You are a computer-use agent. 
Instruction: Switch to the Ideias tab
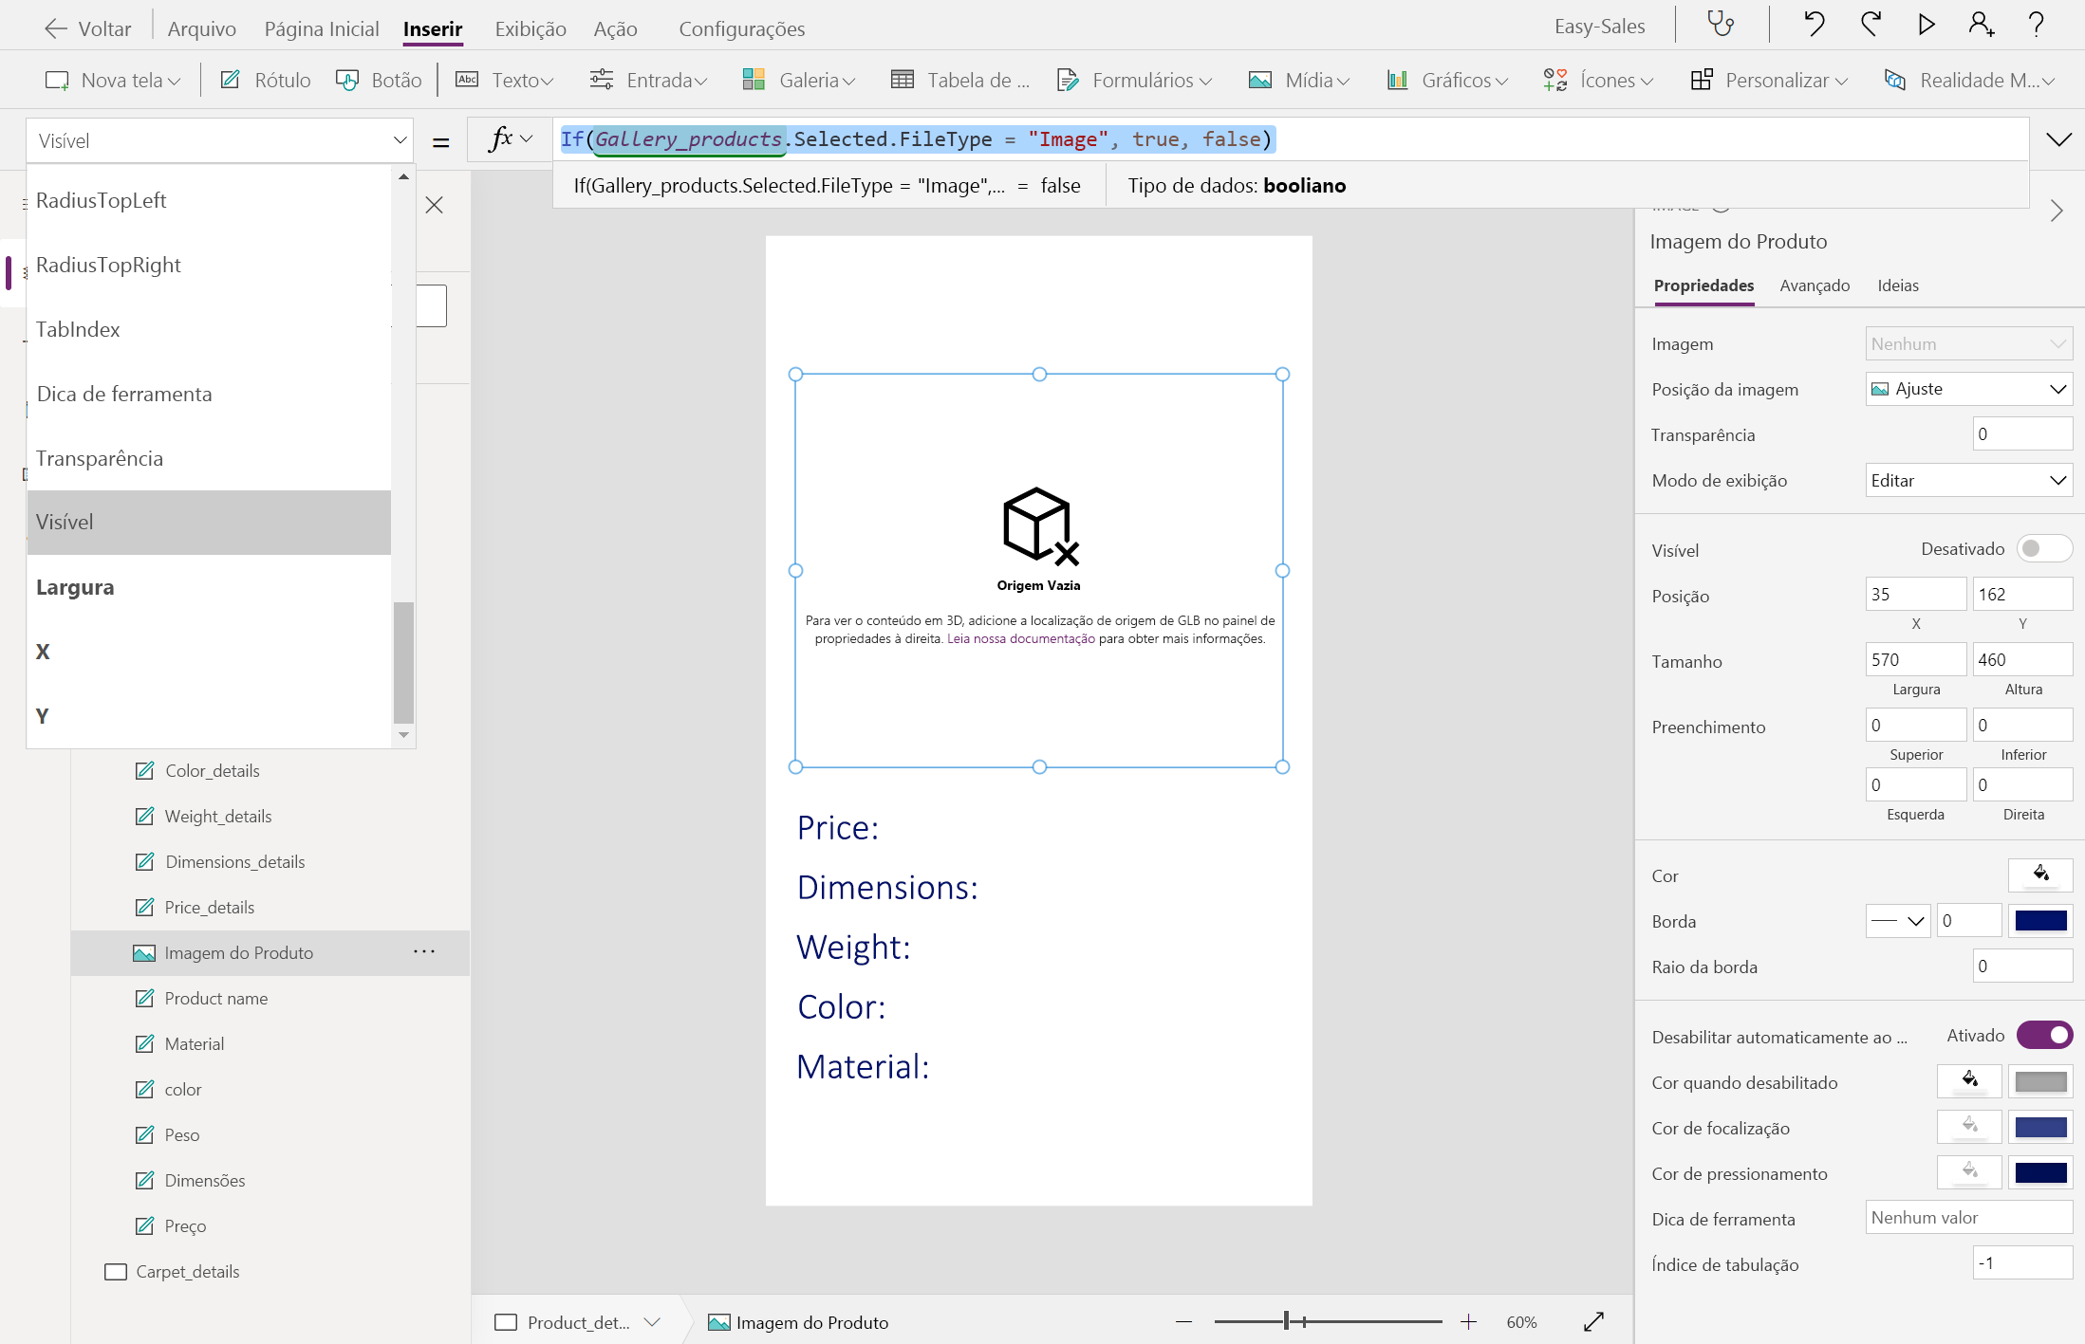[1898, 285]
